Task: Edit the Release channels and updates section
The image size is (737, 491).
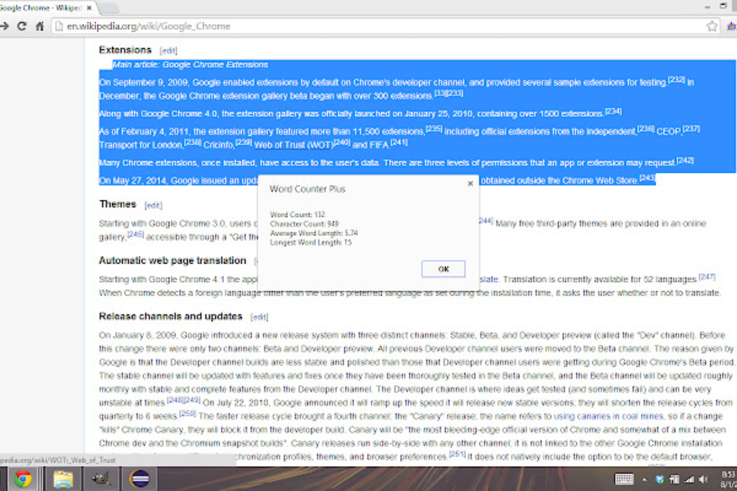Action: tap(259, 317)
